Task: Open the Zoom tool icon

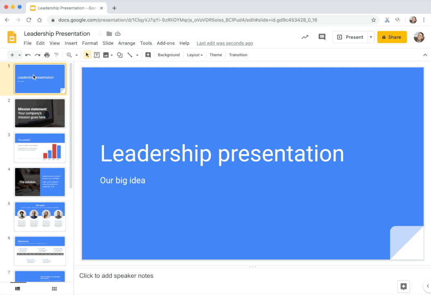Action: (x=69, y=54)
